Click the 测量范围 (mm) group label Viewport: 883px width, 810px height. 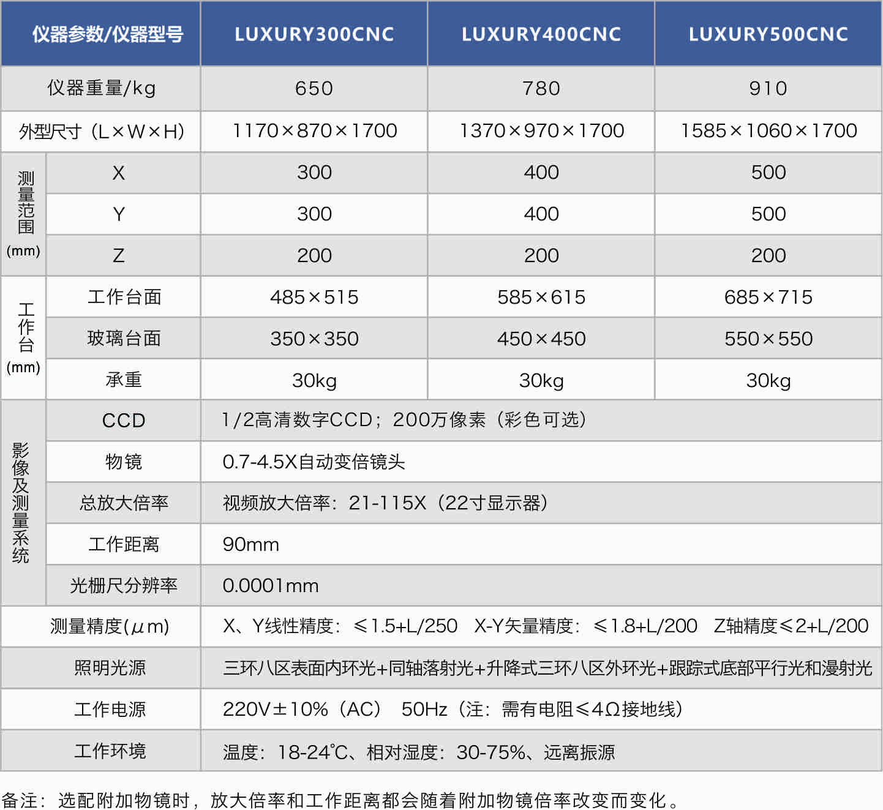click(x=23, y=214)
